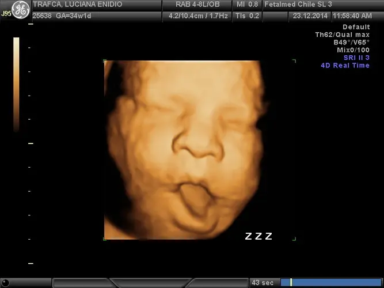Click the cine position marker in progress bar
This screenshot has height=288, width=384.
pyautogui.click(x=291, y=282)
